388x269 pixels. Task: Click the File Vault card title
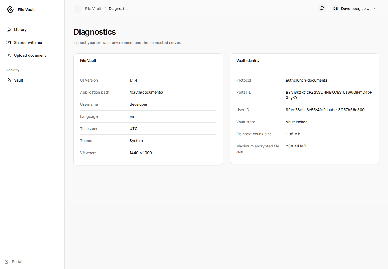[x=88, y=61]
